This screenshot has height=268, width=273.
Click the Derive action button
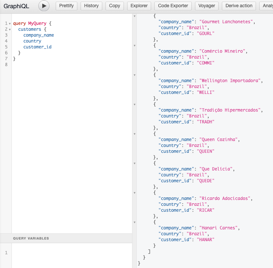pos(239,6)
